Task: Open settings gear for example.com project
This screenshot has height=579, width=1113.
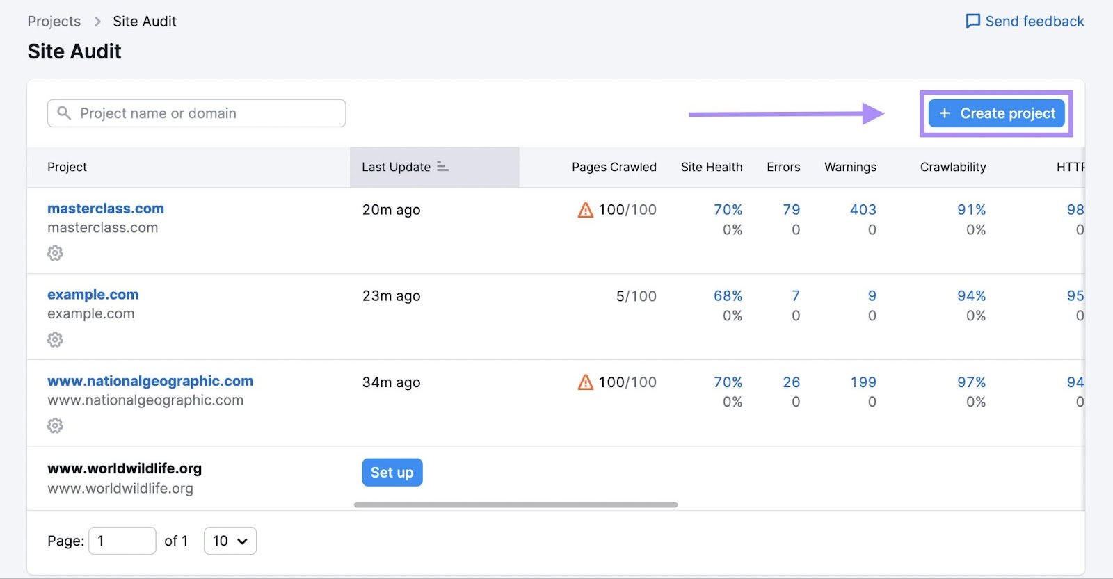Action: click(x=55, y=339)
